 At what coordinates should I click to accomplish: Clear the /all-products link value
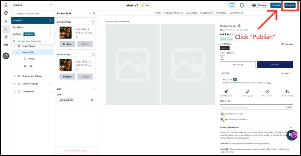92,100
